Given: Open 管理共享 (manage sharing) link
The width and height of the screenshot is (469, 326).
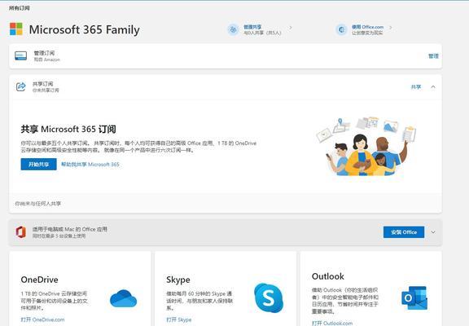Looking at the screenshot, I should pos(252,27).
